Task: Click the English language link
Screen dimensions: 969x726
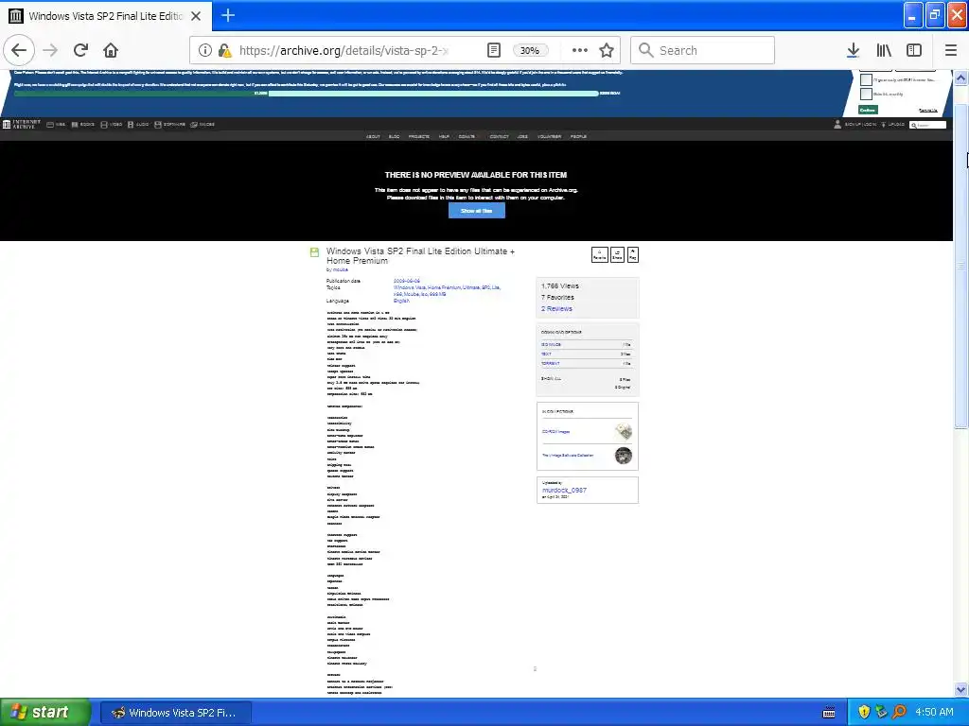Action: pos(401,301)
